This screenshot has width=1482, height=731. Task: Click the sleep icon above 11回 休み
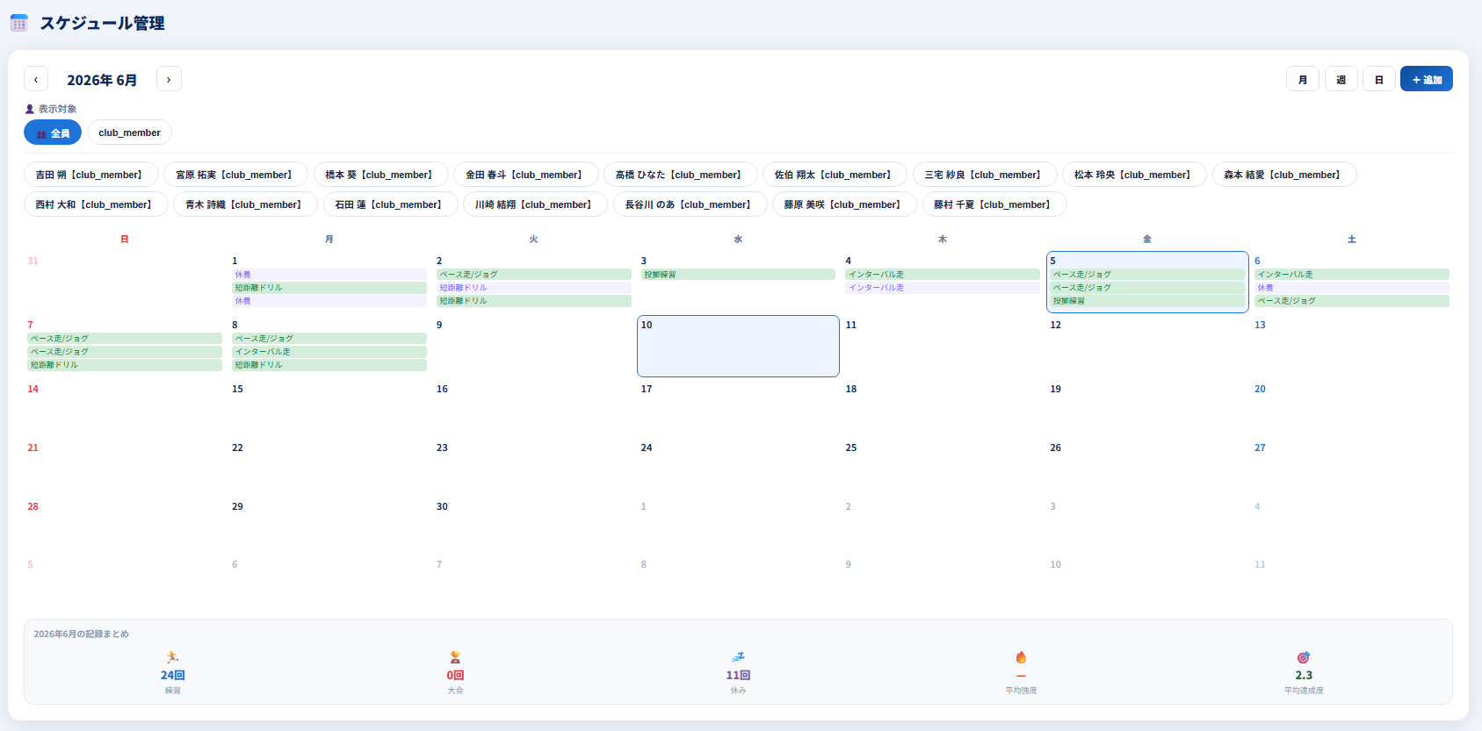(x=738, y=657)
